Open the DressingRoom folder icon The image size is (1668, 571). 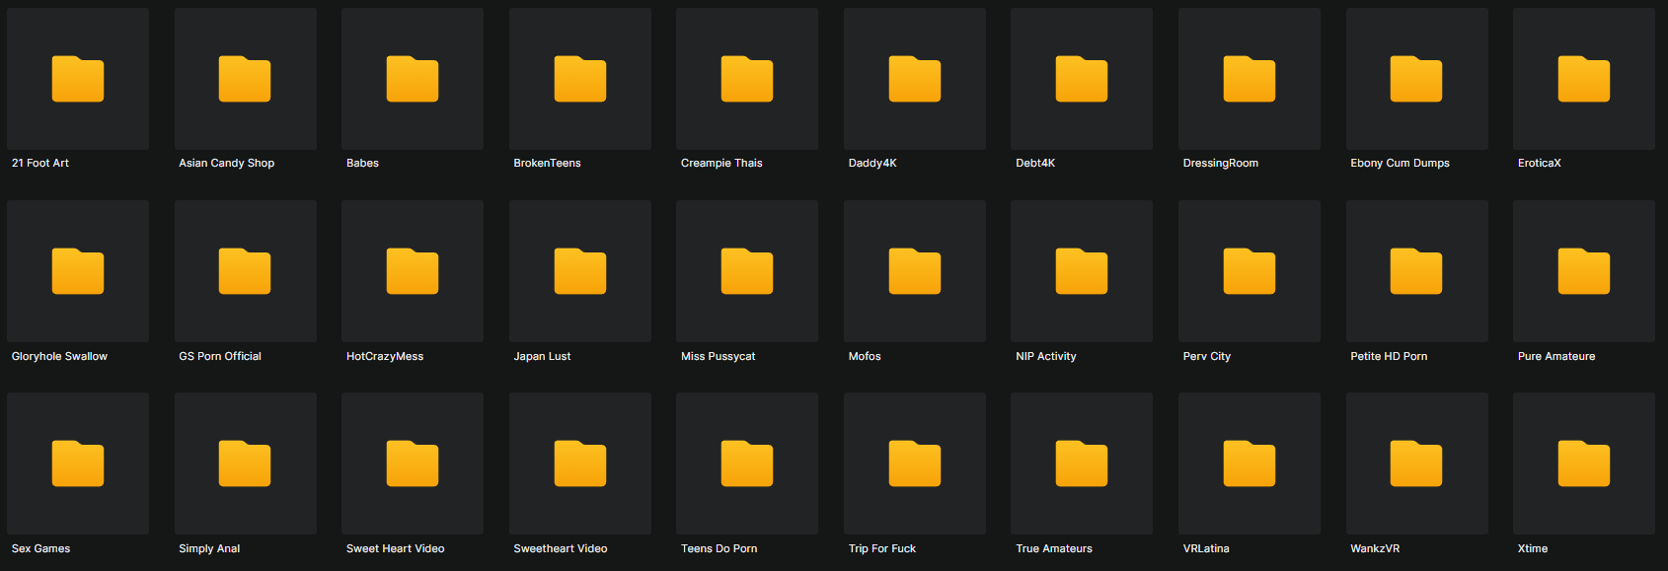pos(1250,79)
